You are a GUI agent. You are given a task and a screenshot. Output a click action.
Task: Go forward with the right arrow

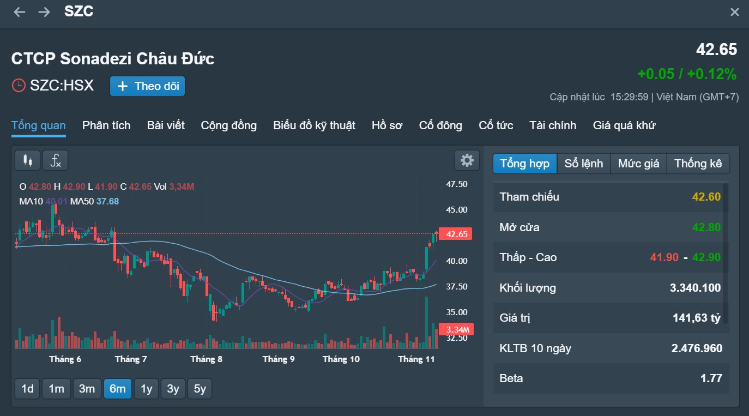[44, 12]
